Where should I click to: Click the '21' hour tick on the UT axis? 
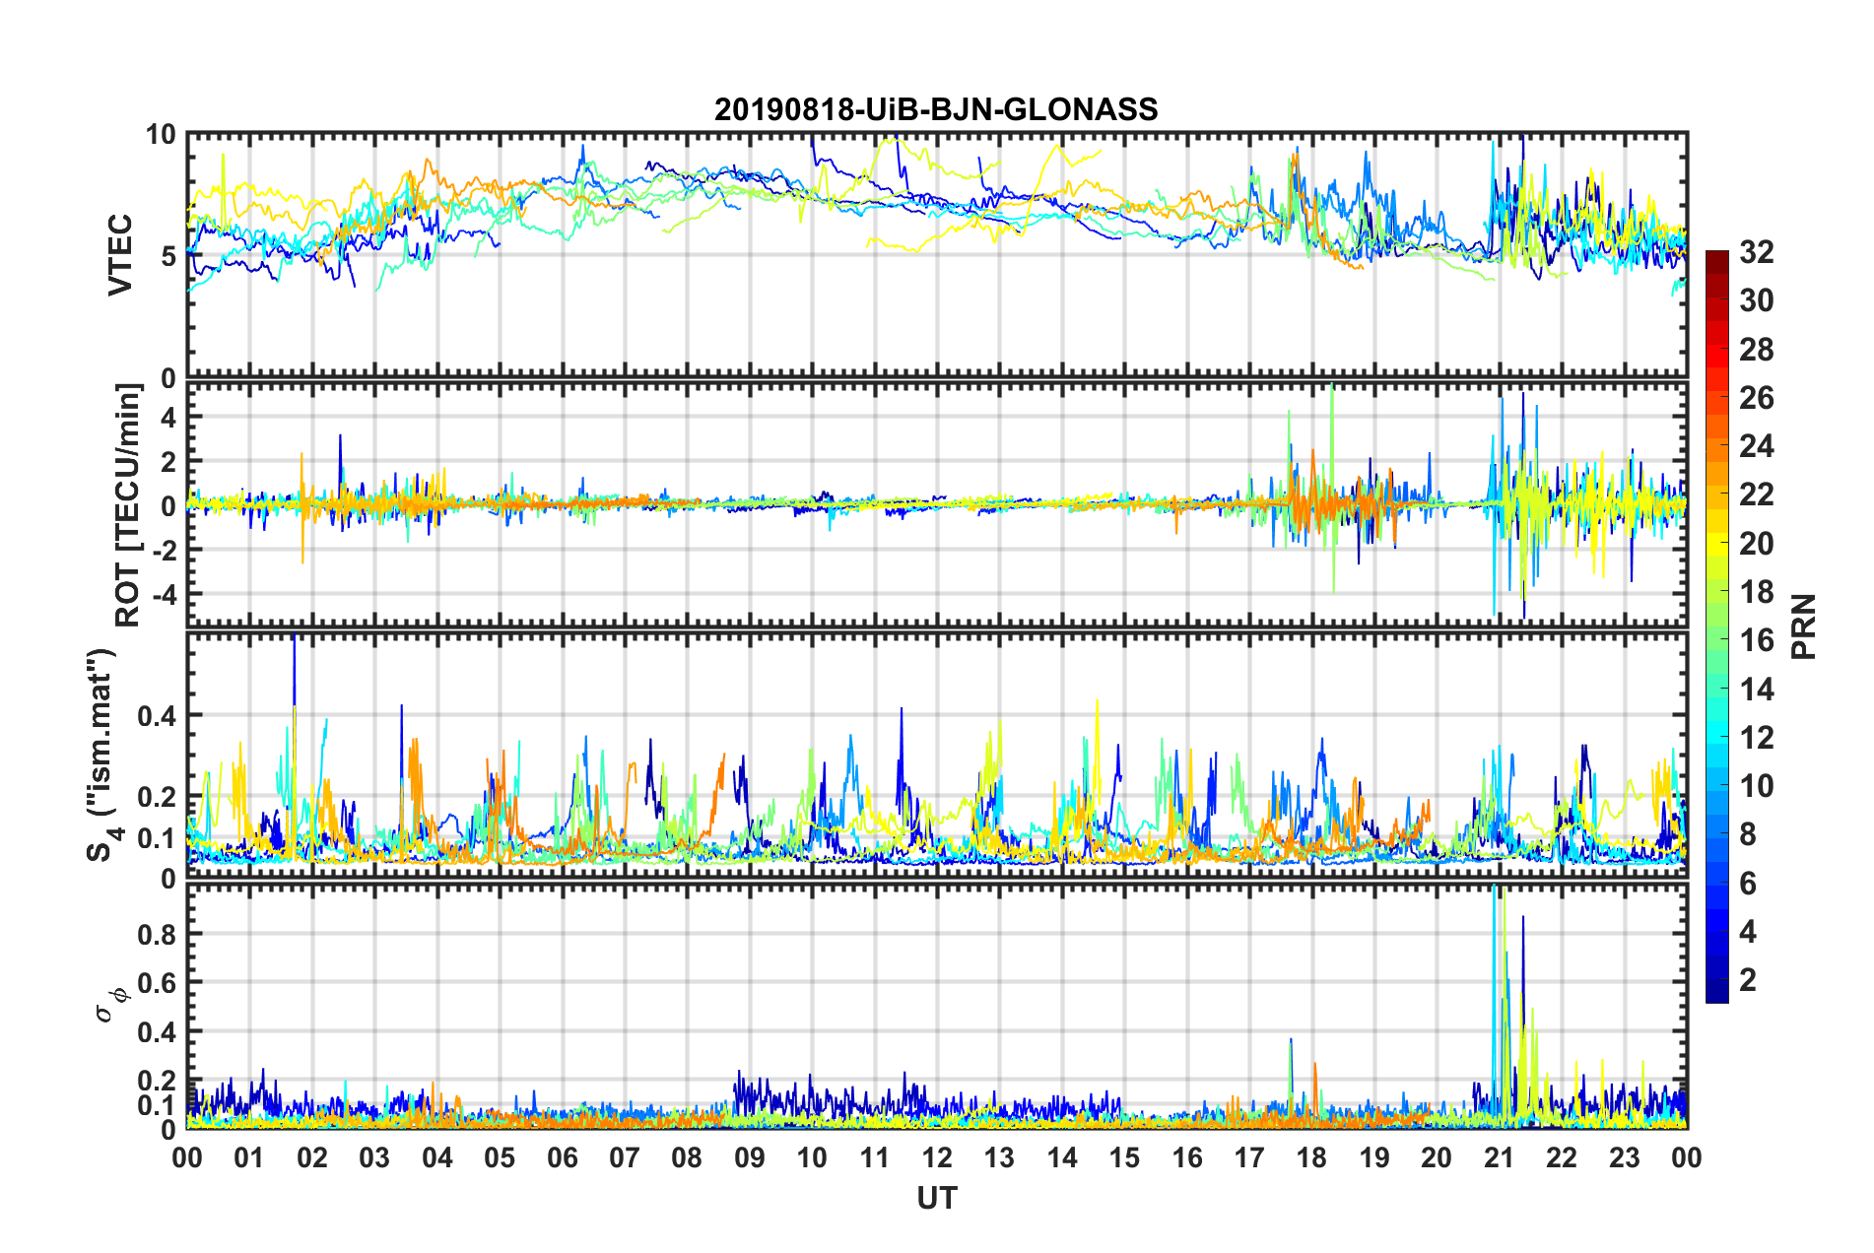click(x=1500, y=1157)
